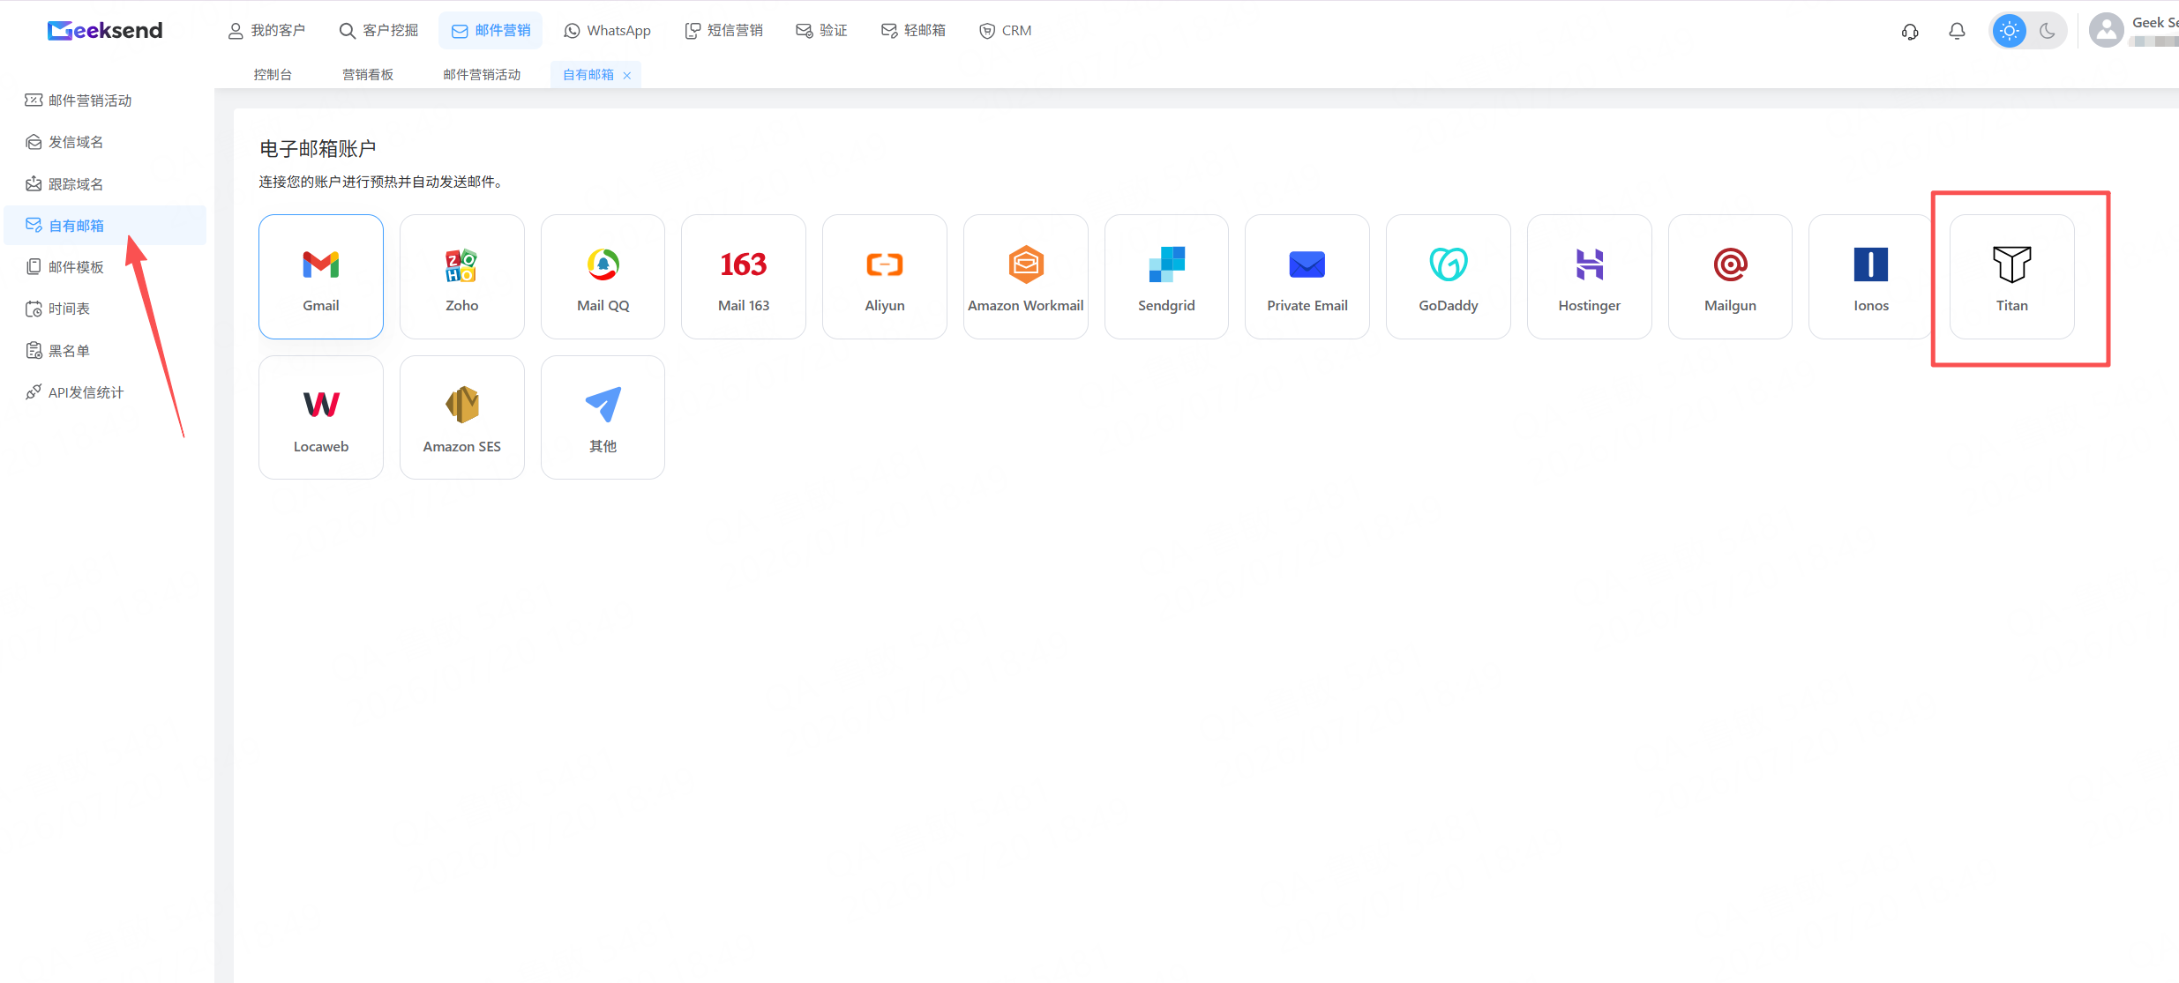
Task: Pick the Hostinger provider icon
Action: tap(1590, 264)
